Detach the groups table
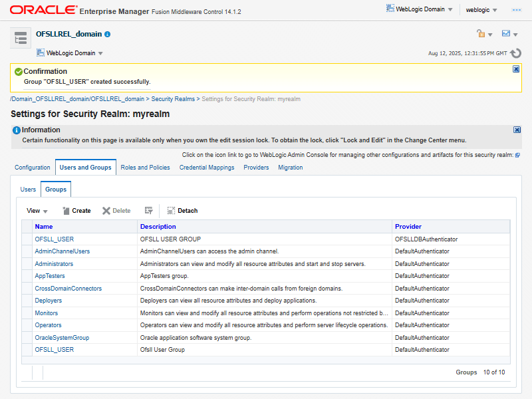This screenshot has width=532, height=399. point(182,211)
